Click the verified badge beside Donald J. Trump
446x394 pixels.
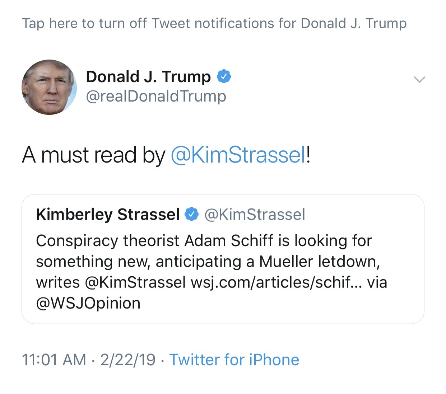224,76
